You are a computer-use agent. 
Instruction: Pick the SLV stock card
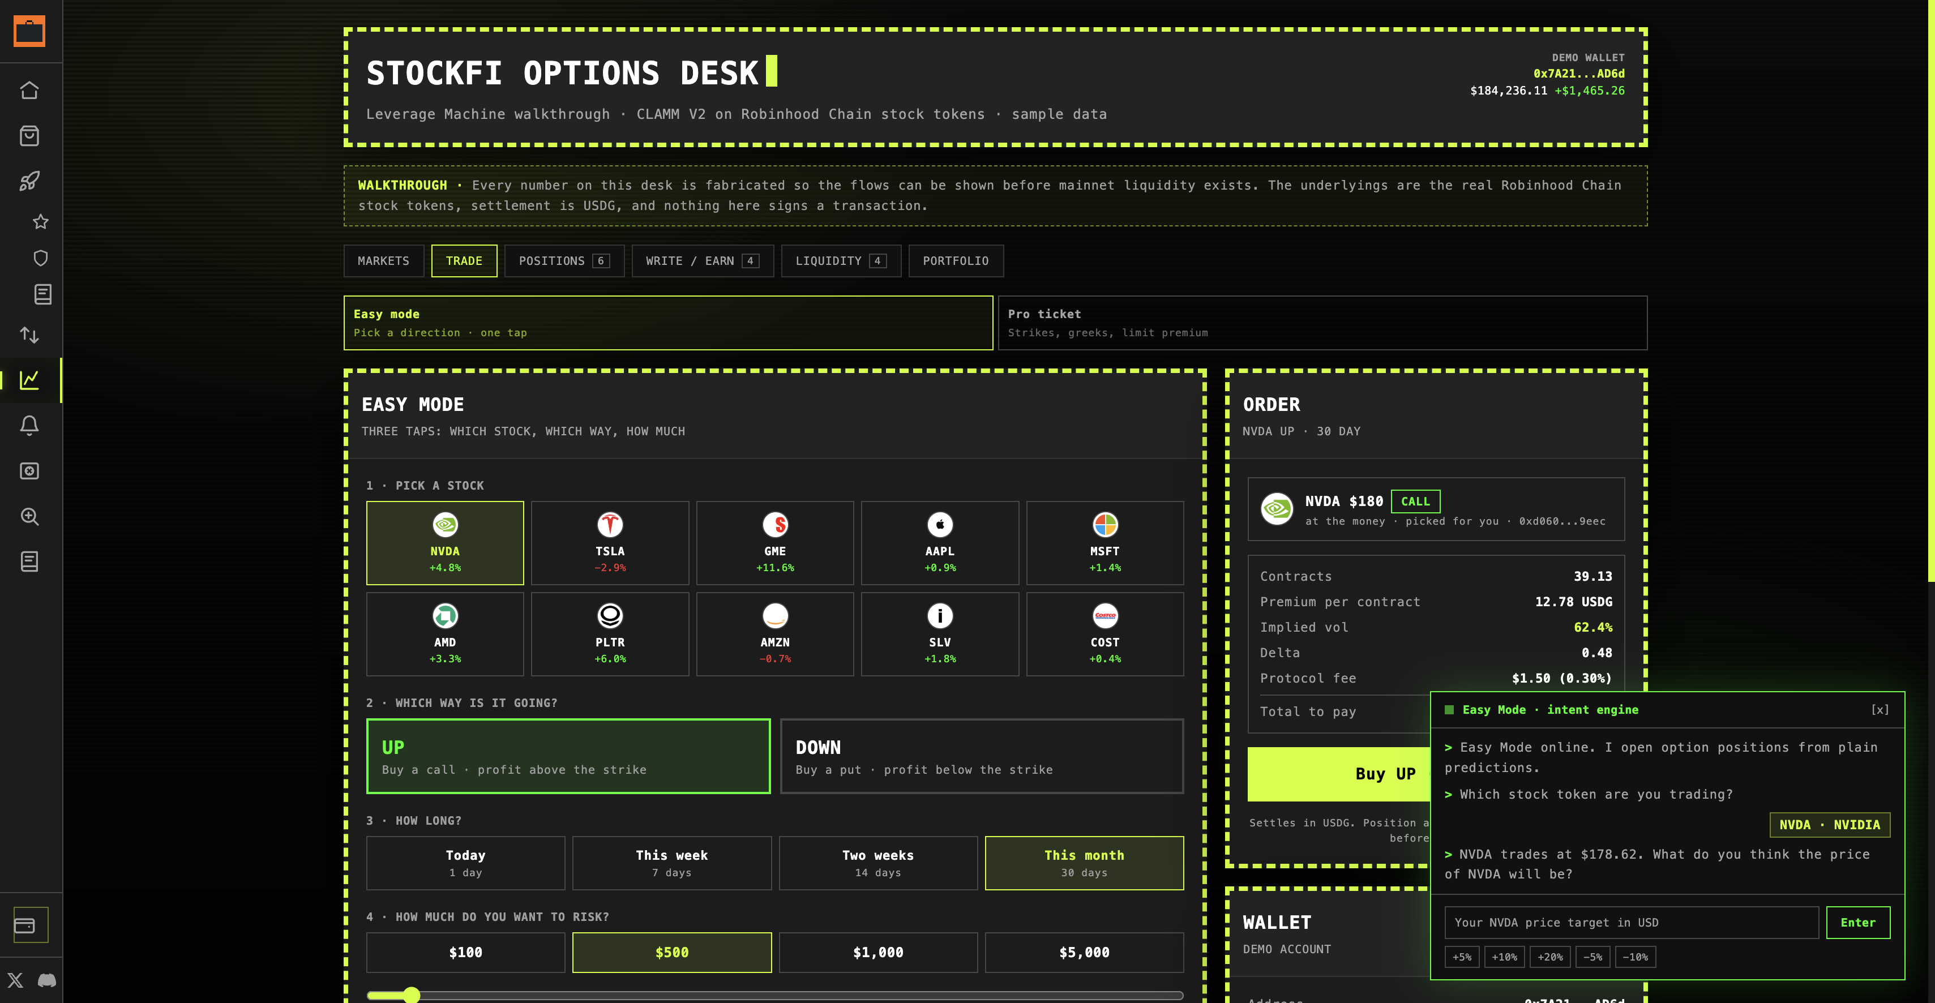[940, 634]
